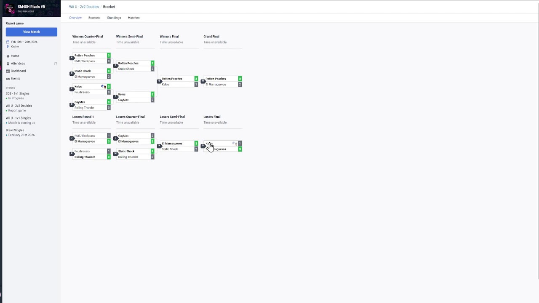Click the Events gamepad icon
The image size is (539, 303).
[8, 79]
